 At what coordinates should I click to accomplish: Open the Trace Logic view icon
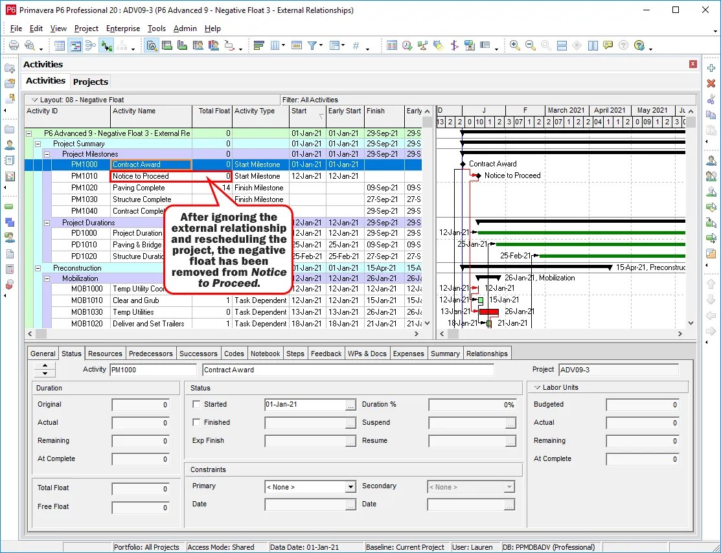tap(106, 45)
